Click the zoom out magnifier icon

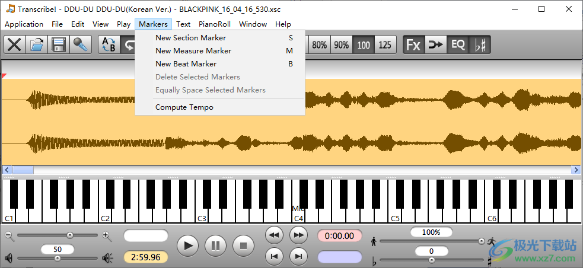pyautogui.click(x=9, y=235)
